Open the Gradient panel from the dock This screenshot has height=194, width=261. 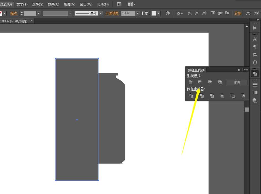point(255,93)
